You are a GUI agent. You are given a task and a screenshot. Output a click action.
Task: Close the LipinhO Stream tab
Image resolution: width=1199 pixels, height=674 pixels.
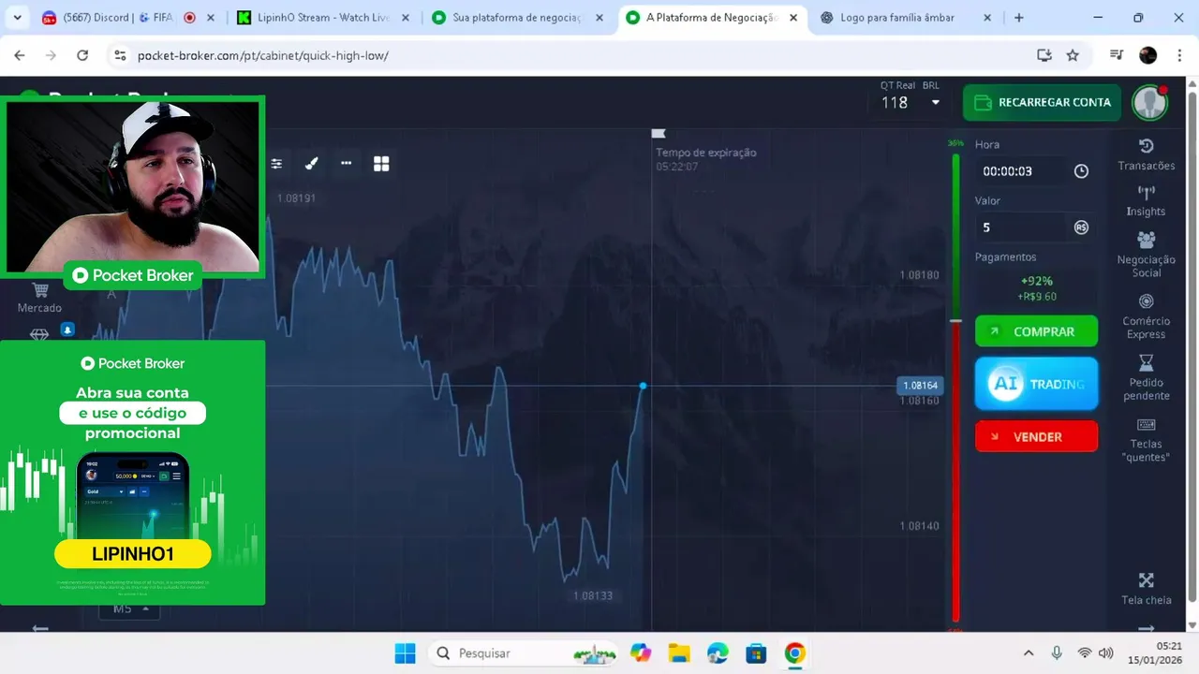(x=406, y=18)
